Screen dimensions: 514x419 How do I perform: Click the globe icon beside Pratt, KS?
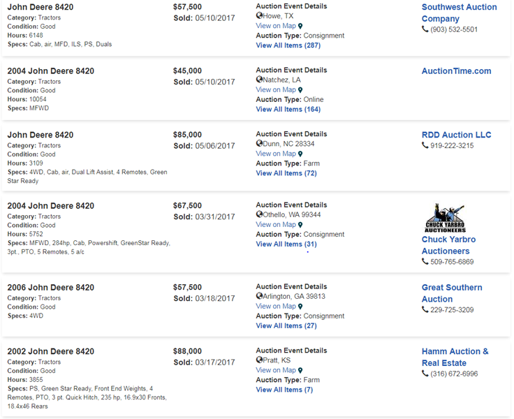tap(260, 360)
